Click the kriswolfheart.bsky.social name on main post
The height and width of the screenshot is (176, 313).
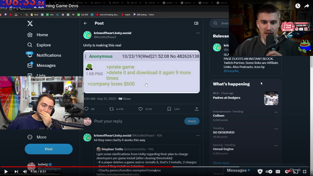(112, 33)
